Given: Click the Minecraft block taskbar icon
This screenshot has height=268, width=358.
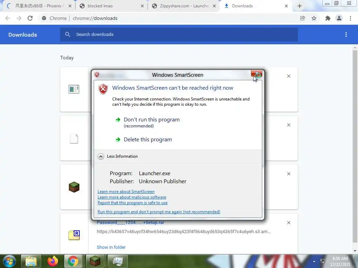Looking at the screenshot, I should click(x=95, y=261).
